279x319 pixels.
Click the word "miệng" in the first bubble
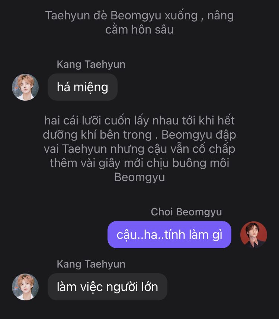[x=91, y=87]
